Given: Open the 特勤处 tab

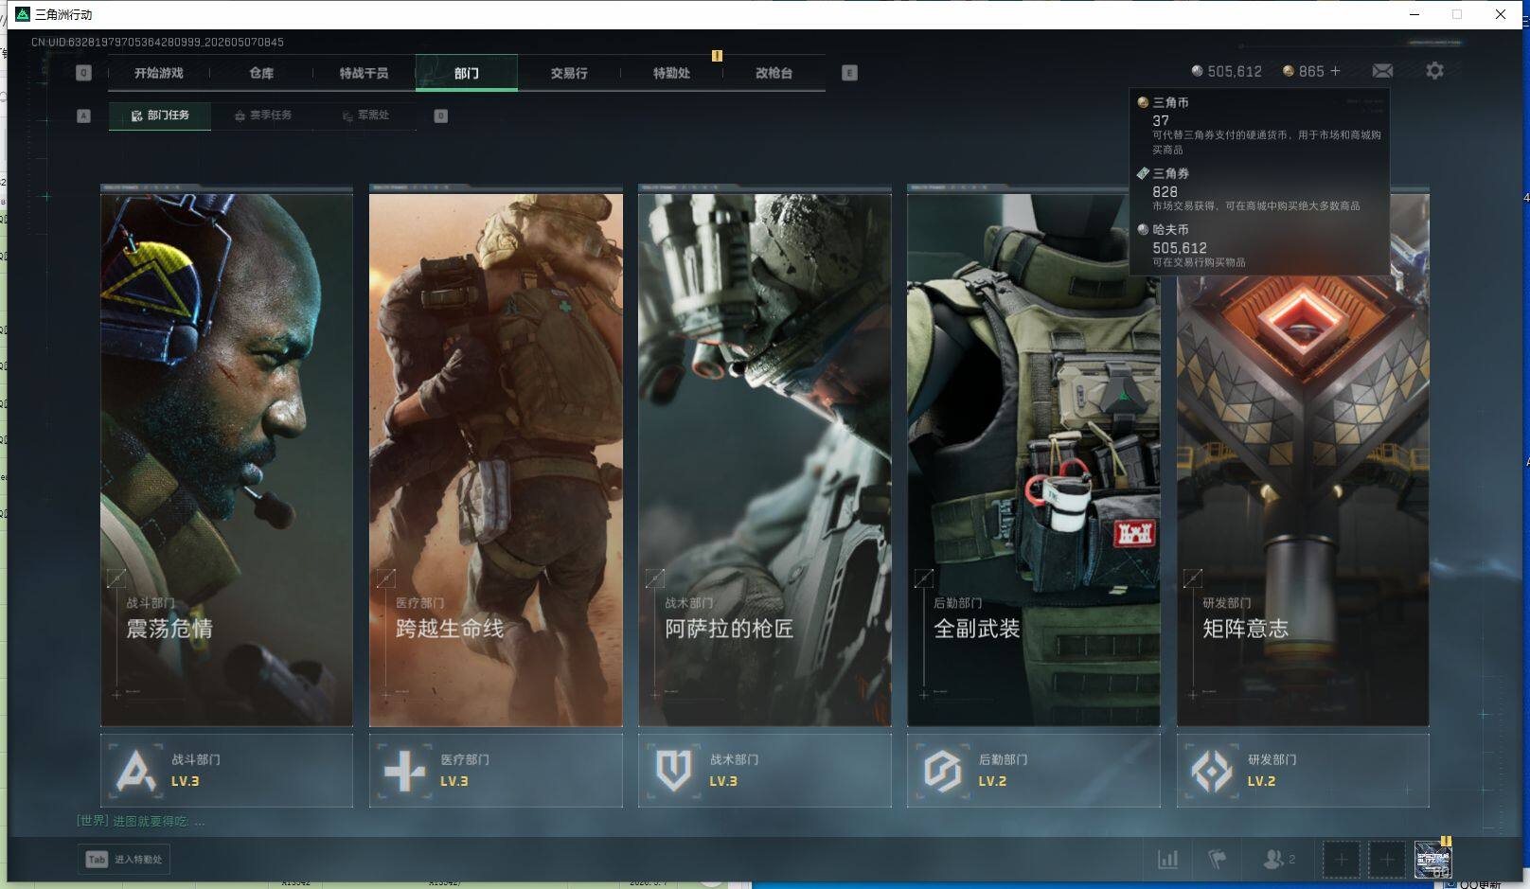Looking at the screenshot, I should (671, 73).
